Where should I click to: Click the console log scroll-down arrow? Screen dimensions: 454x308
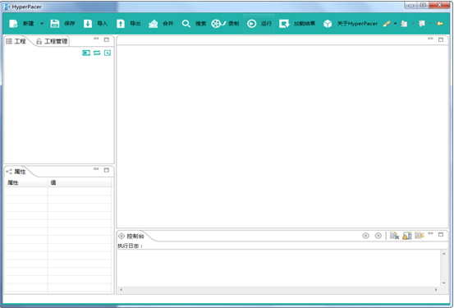point(444,283)
